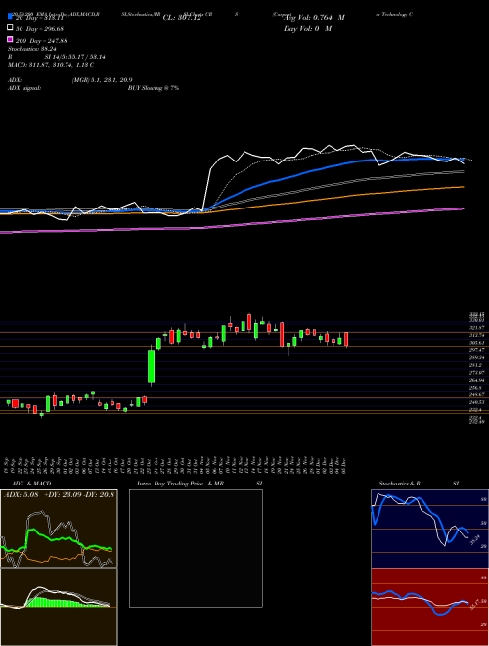Click the 'BUY Slowing @ 7%' ADX signal text

(x=154, y=88)
